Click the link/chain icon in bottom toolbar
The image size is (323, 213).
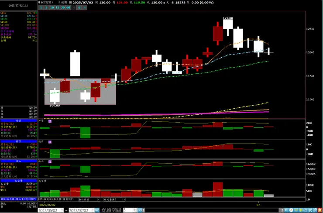[306, 210]
